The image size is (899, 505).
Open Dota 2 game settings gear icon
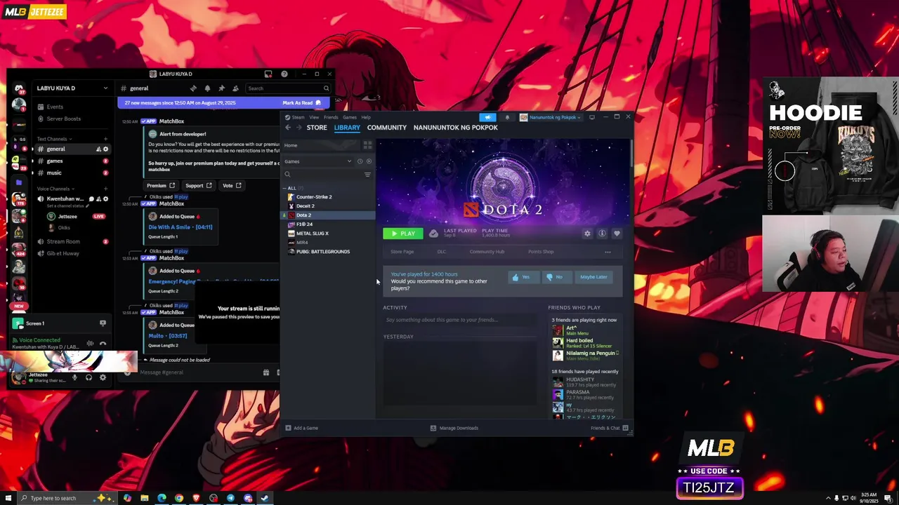click(587, 234)
